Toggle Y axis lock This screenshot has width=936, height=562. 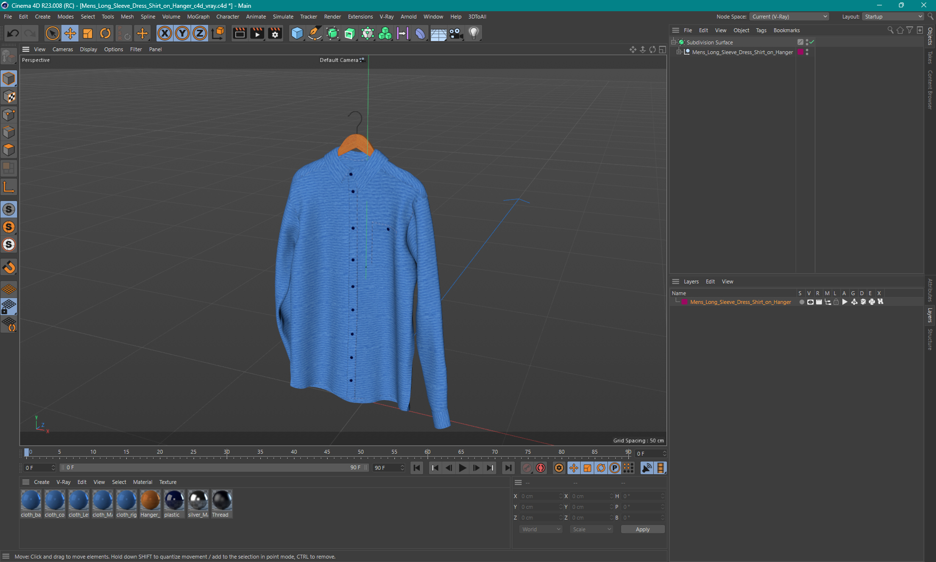point(182,33)
